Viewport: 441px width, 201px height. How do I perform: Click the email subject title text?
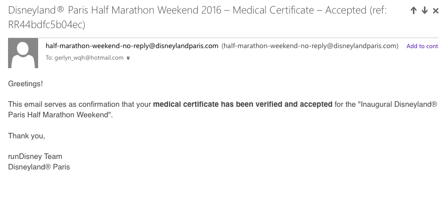tap(198, 17)
